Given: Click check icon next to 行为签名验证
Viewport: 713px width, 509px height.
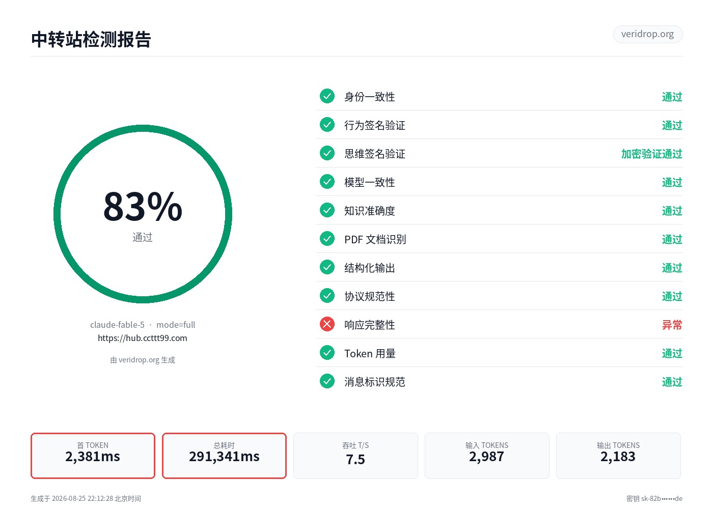Looking at the screenshot, I should click(x=327, y=125).
